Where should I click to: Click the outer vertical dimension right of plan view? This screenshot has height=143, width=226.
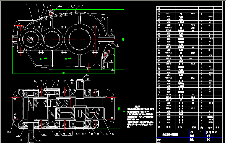(124, 112)
